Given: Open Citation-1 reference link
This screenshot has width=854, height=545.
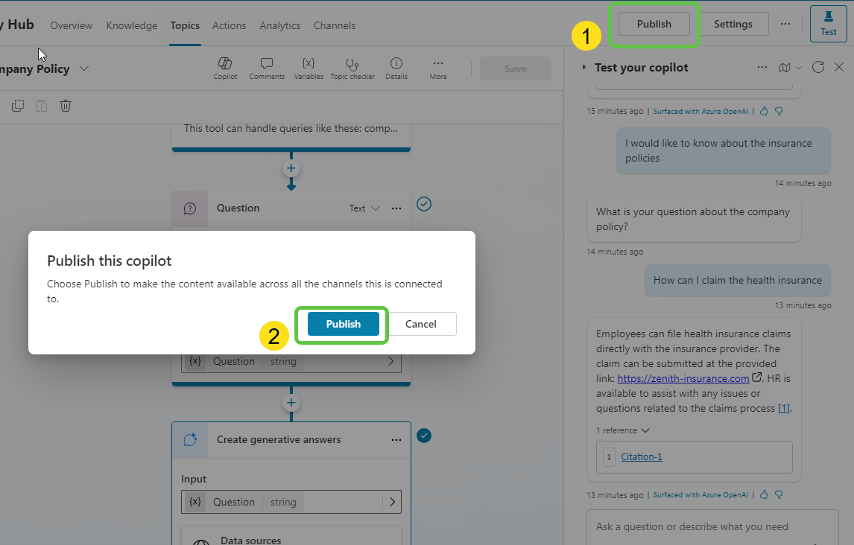Looking at the screenshot, I should (642, 456).
